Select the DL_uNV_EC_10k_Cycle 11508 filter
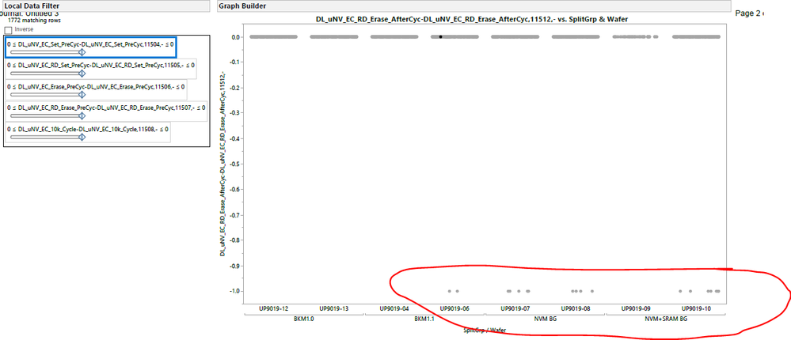Viewport: 791px width, 340px height. (88, 132)
